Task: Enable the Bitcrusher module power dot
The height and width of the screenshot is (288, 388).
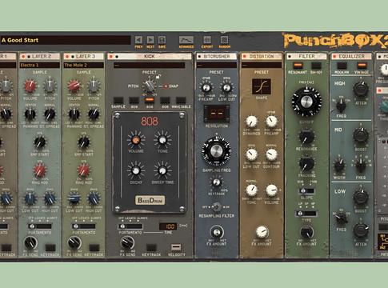Action: (199, 57)
